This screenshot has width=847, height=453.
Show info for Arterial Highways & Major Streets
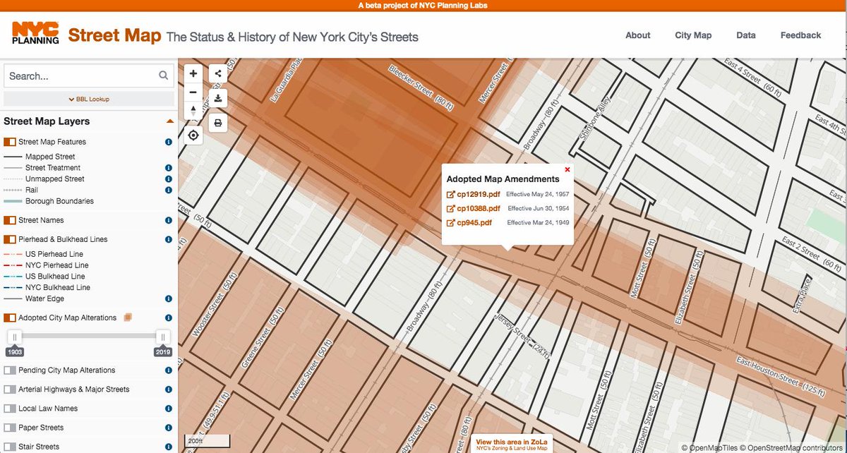pyautogui.click(x=169, y=389)
